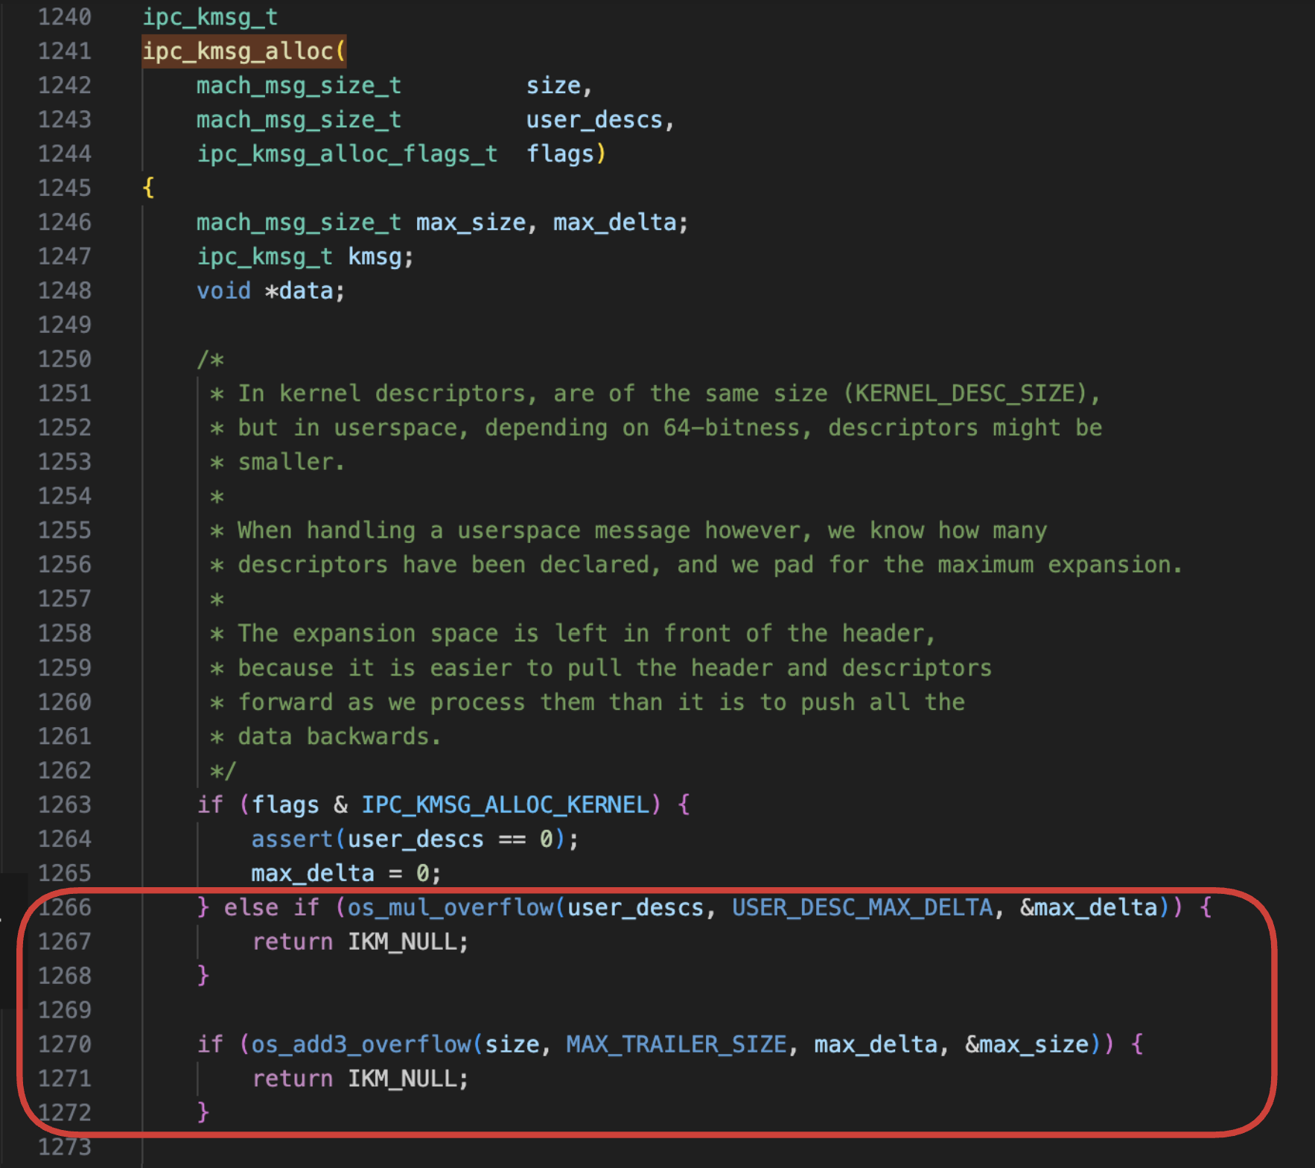Click line number 1270 in the gutter
Viewport: 1315px width, 1168px height.
[x=65, y=1044]
